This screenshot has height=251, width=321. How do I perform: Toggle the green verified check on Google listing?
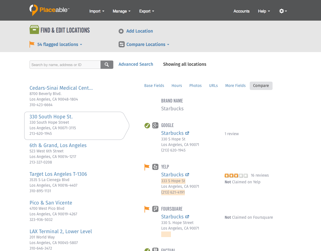point(147,125)
